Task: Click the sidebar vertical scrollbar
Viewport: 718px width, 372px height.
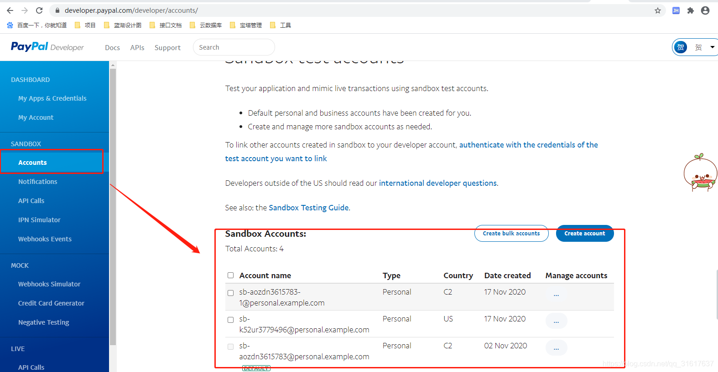Action: tap(113, 207)
